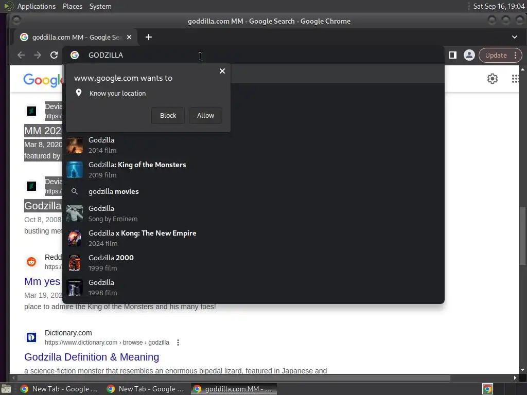
Task: Click the page scroll down arrow
Action: pyautogui.click(x=522, y=370)
